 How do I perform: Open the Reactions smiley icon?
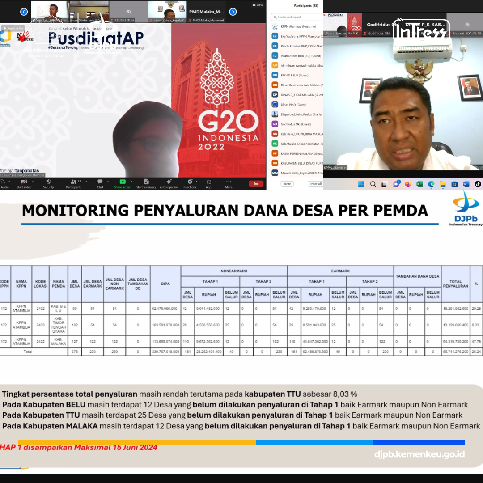click(190, 182)
